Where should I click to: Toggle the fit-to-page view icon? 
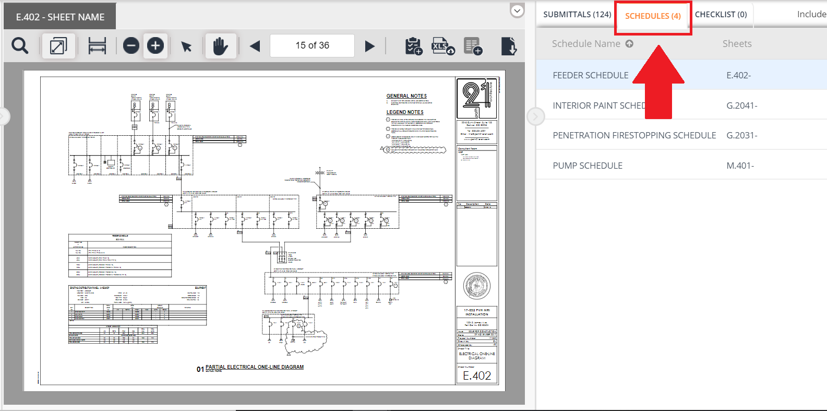(58, 46)
